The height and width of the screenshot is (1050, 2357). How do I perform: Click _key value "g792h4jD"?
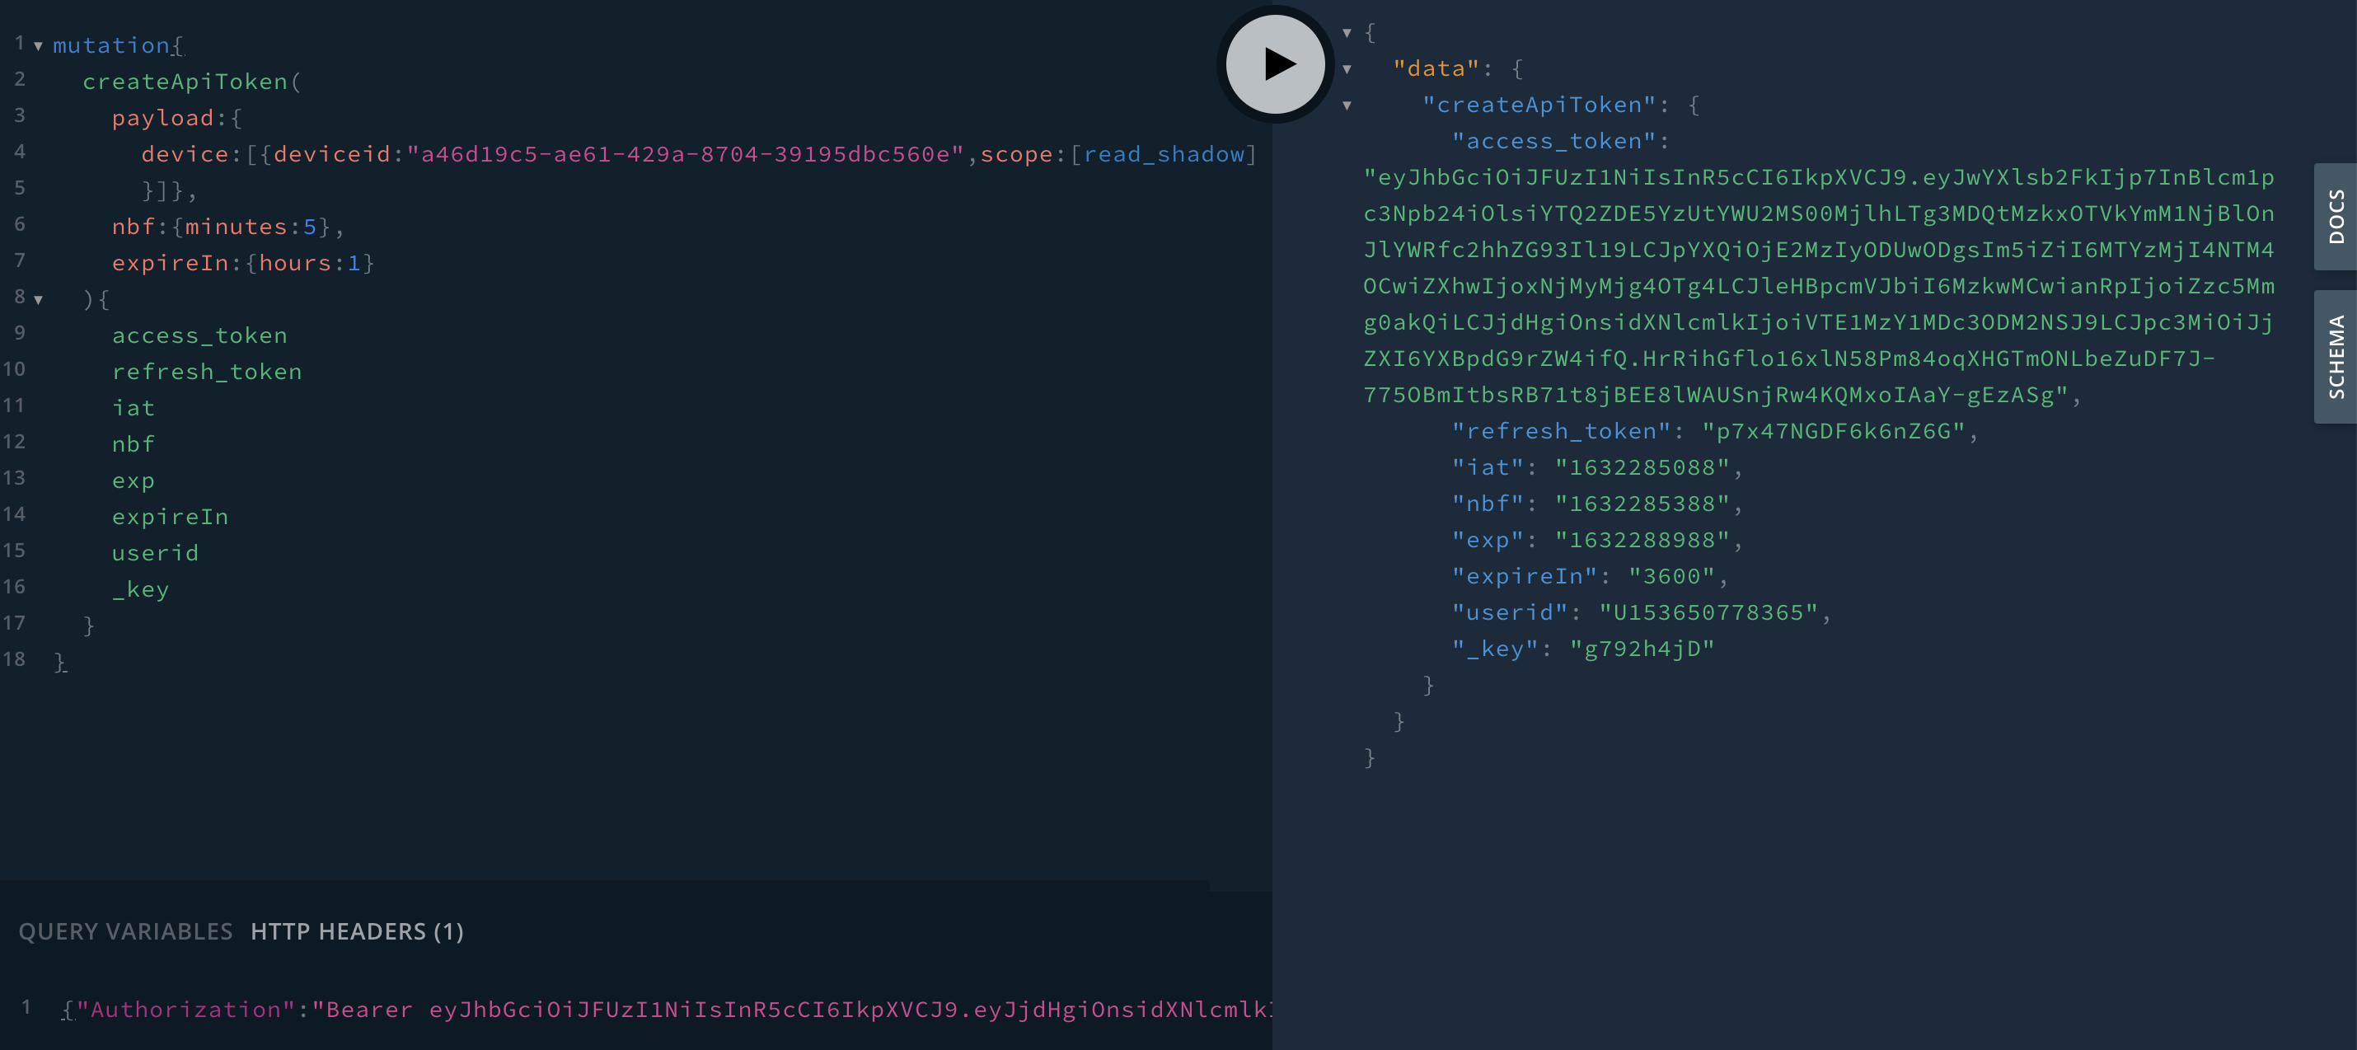pyautogui.click(x=1642, y=649)
